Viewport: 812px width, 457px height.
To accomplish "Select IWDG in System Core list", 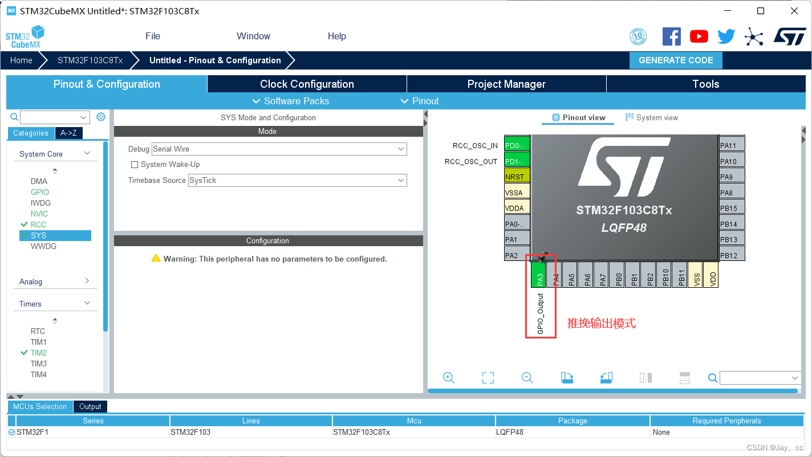I will pos(40,203).
